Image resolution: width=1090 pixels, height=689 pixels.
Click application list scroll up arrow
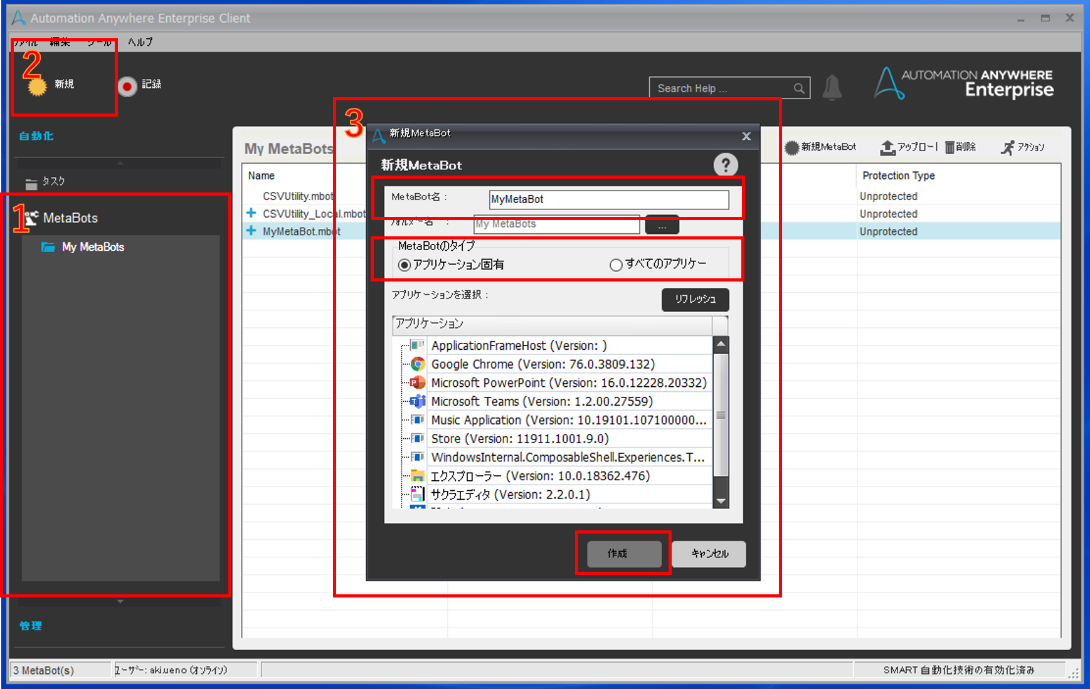coord(721,344)
